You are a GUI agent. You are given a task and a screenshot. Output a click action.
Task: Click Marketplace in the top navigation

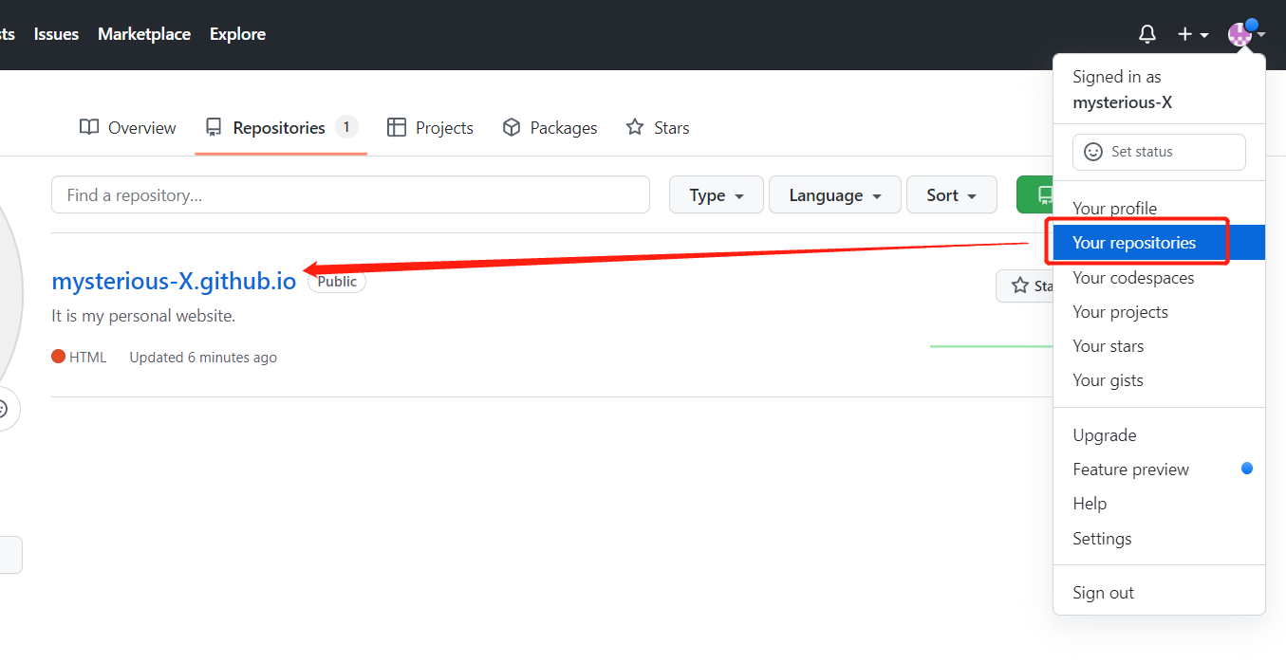pos(144,34)
